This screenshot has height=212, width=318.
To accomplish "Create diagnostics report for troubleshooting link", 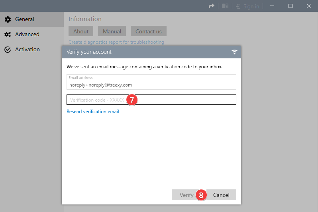I will (116, 42).
